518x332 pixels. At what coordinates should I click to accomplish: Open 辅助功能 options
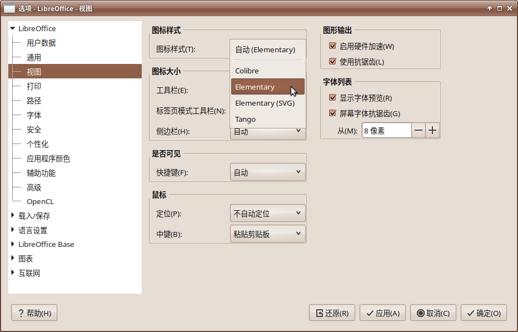pyautogui.click(x=41, y=174)
